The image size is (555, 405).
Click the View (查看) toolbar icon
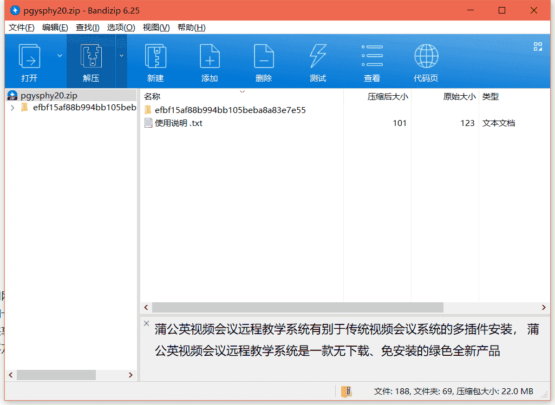[x=372, y=56]
